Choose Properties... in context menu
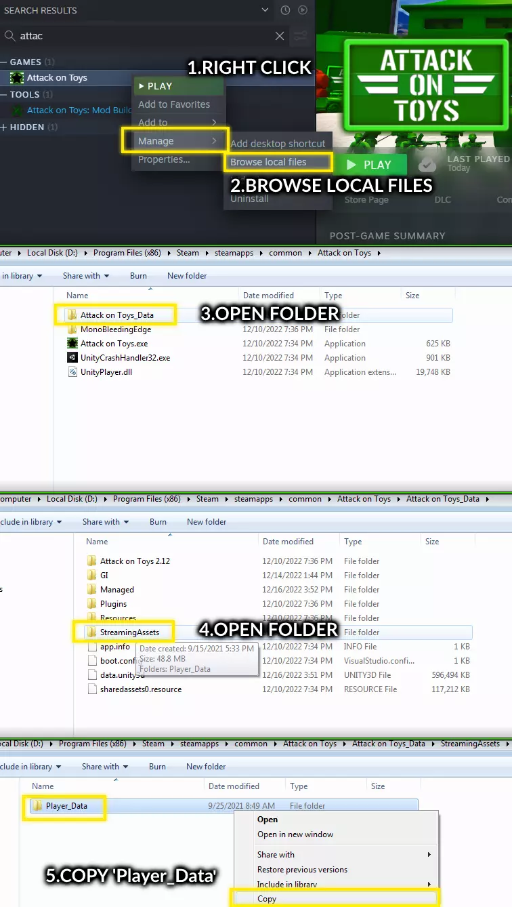The image size is (512, 907). 164,159
